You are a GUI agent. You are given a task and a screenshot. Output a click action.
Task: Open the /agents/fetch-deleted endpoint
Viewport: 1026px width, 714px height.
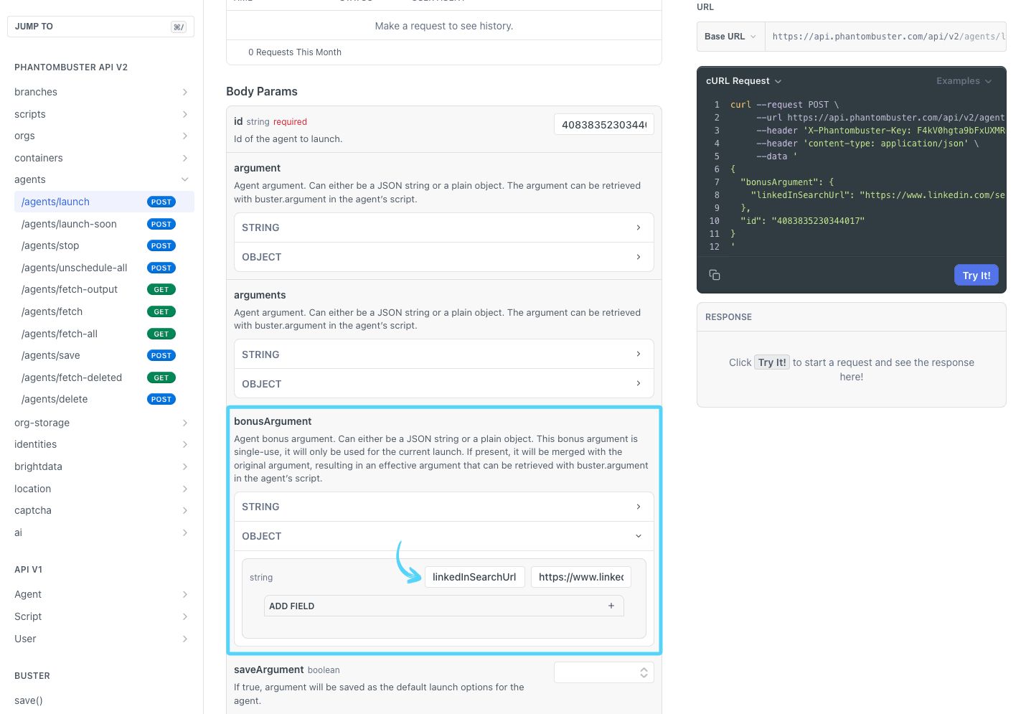pos(104,377)
